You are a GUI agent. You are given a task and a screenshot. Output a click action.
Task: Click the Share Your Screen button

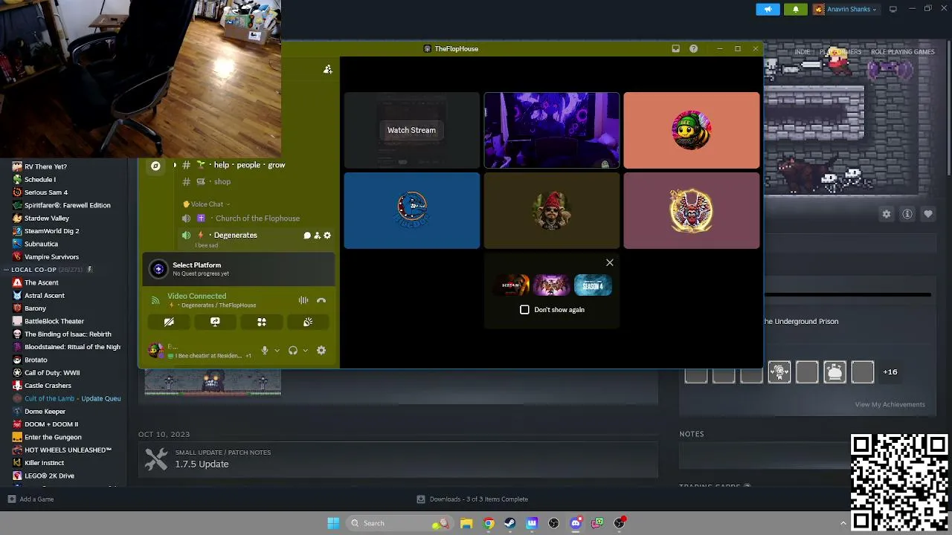(x=215, y=322)
